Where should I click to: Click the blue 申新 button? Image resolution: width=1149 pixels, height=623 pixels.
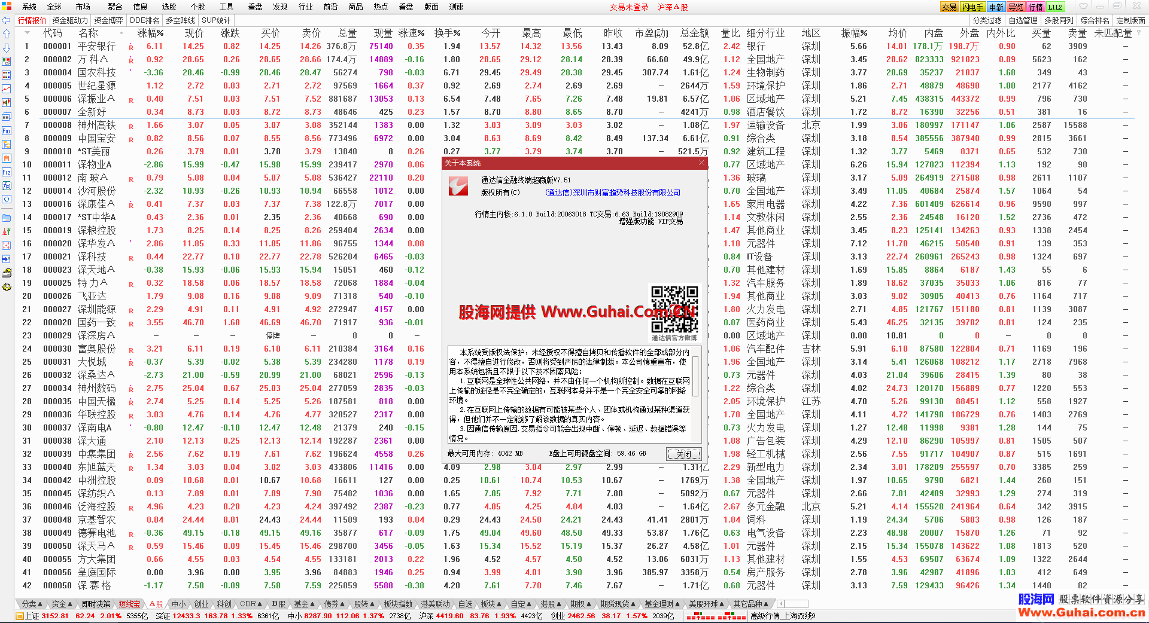click(x=996, y=7)
